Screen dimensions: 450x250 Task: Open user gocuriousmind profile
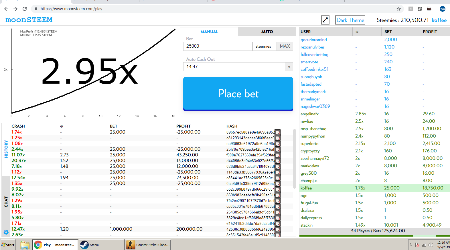tap(314, 40)
